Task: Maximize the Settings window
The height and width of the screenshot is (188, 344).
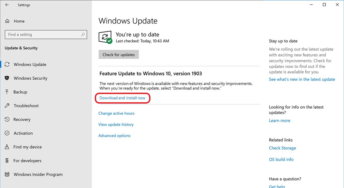Action: click(324, 5)
